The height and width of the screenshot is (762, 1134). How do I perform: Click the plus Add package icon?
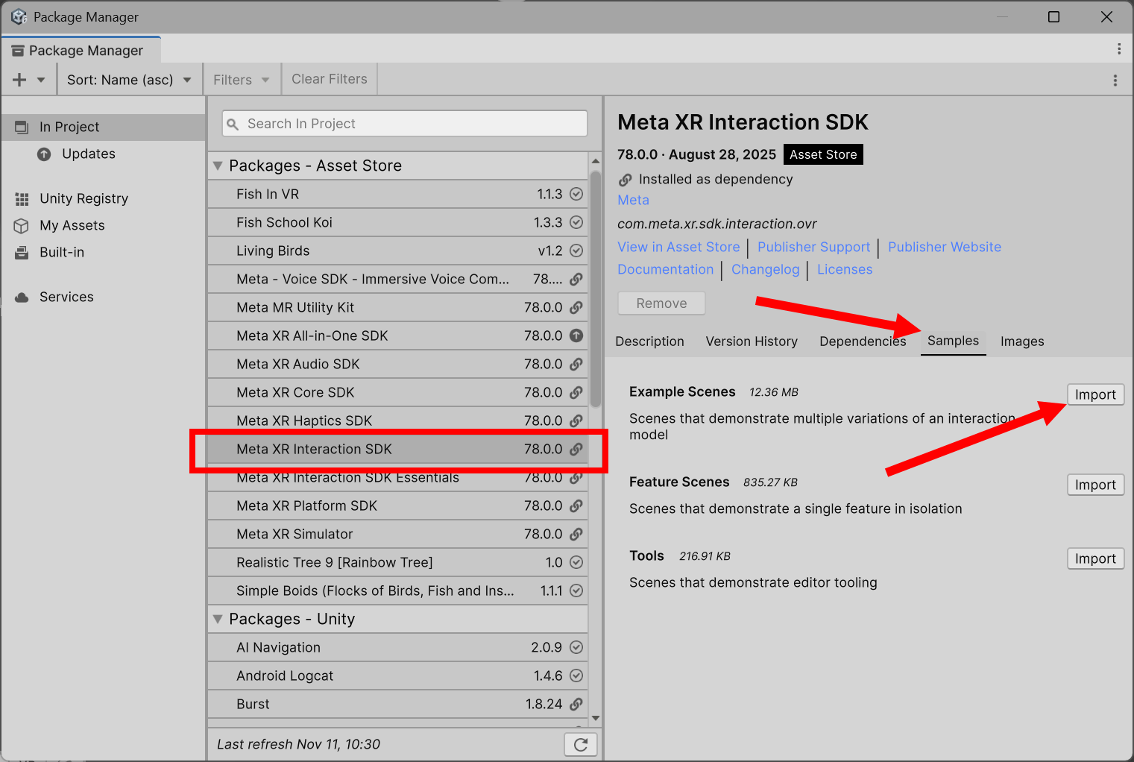pyautogui.click(x=19, y=80)
